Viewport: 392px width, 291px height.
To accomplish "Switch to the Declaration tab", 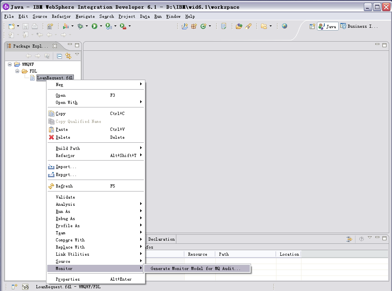I will (161, 239).
